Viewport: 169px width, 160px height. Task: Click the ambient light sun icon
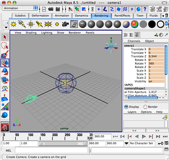coord(13,24)
